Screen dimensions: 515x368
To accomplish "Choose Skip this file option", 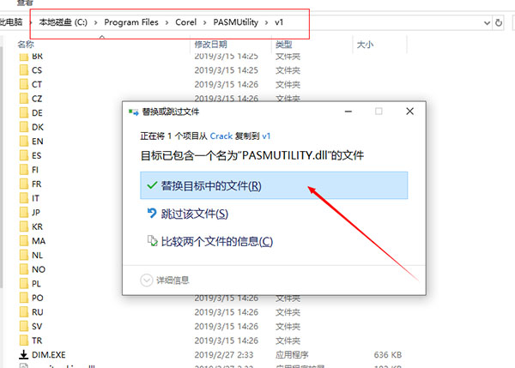I will 187,214.
